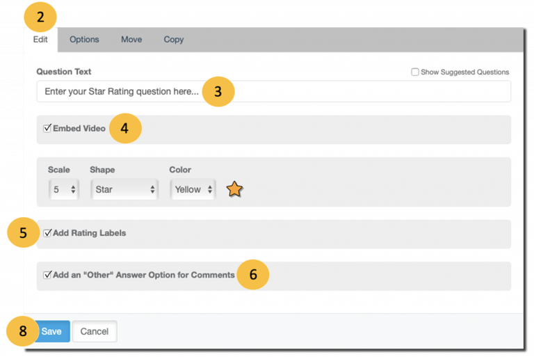534x359 pixels.
Task: Uncheck the Embed Video checkbox
Action: tap(47, 128)
